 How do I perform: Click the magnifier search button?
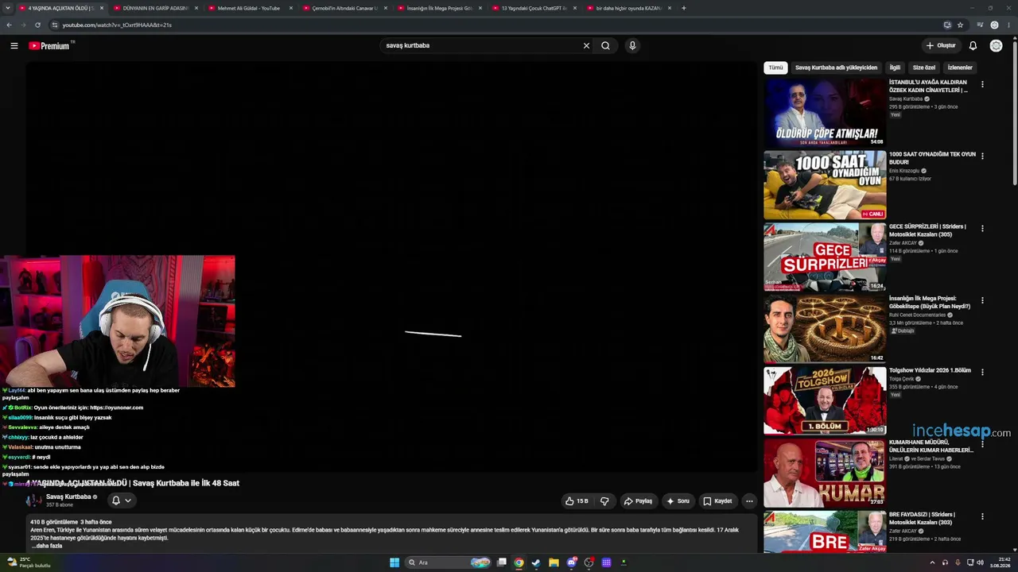(x=605, y=45)
